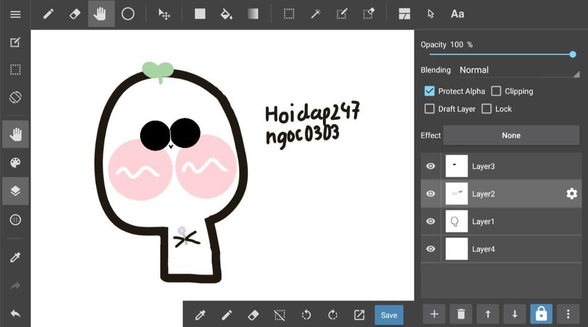The width and height of the screenshot is (588, 327).
Task: Save the drawing
Action: (389, 315)
